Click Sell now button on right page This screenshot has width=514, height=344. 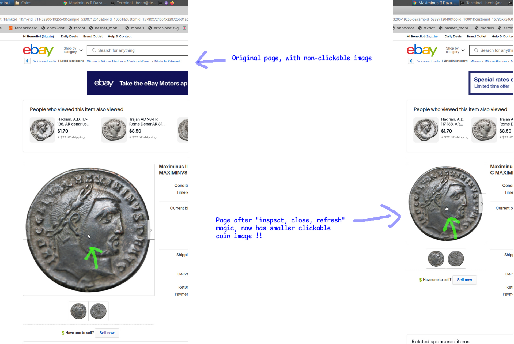[464, 280]
